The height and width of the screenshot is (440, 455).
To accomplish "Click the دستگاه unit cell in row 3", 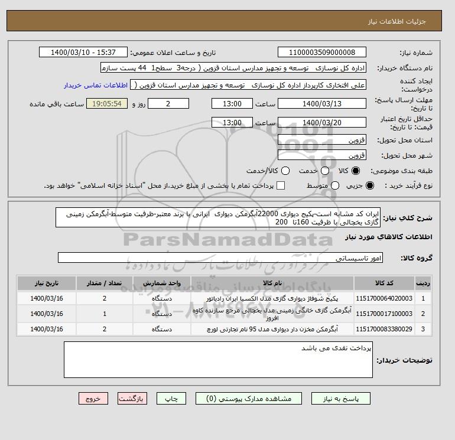I will pyautogui.click(x=162, y=329).
